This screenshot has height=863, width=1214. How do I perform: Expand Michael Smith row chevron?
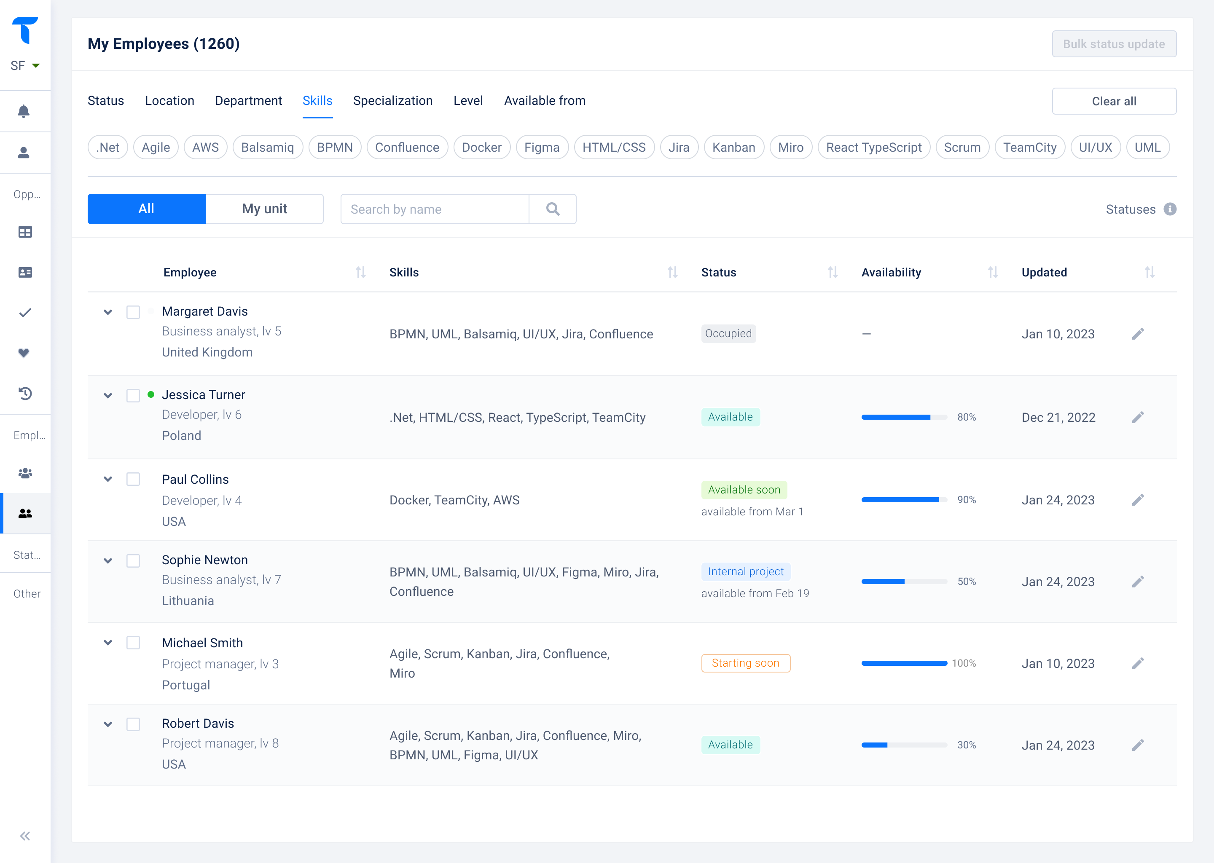pos(108,643)
